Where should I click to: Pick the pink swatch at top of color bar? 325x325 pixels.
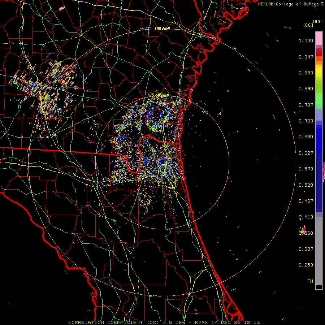(x=319, y=38)
